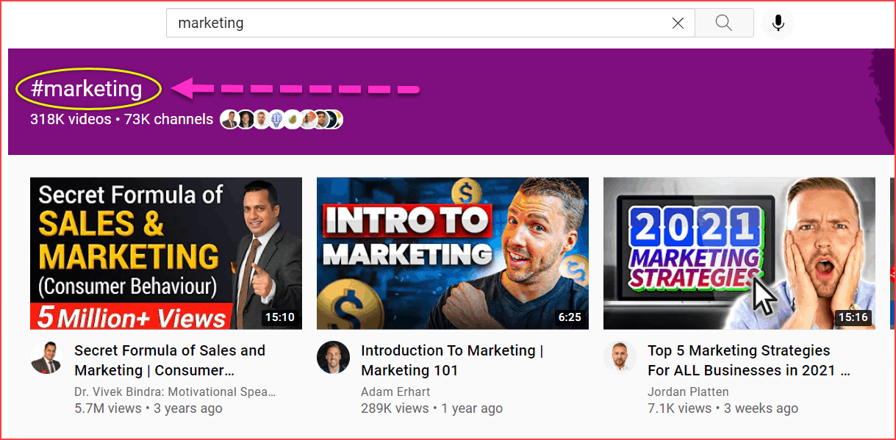896x440 pixels.
Task: Play the 'Intro to Marketing' video thumbnail
Action: coord(452,253)
